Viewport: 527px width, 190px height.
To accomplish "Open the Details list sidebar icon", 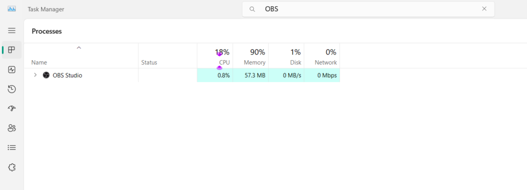I will [12, 147].
